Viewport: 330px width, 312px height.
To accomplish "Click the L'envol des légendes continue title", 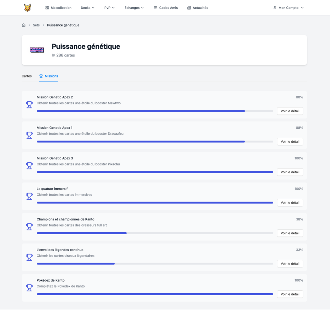I will [x=60, y=250].
